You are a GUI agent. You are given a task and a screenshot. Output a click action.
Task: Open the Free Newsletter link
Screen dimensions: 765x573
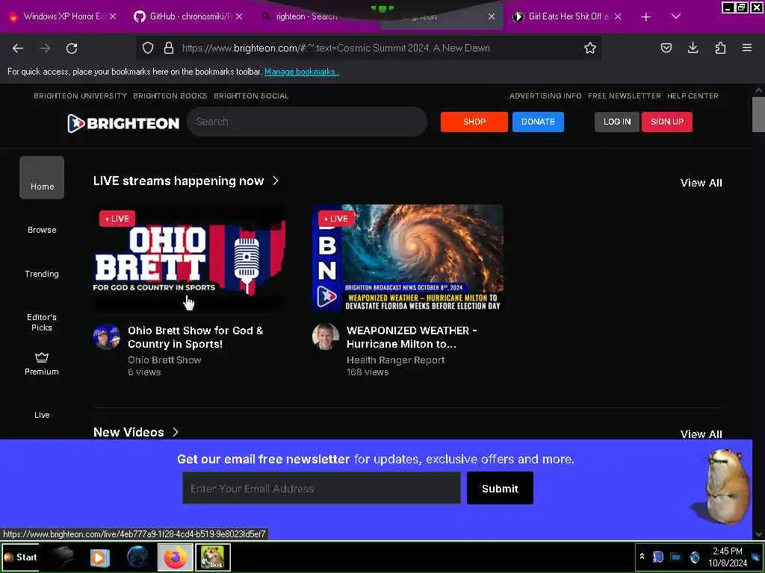pos(624,96)
